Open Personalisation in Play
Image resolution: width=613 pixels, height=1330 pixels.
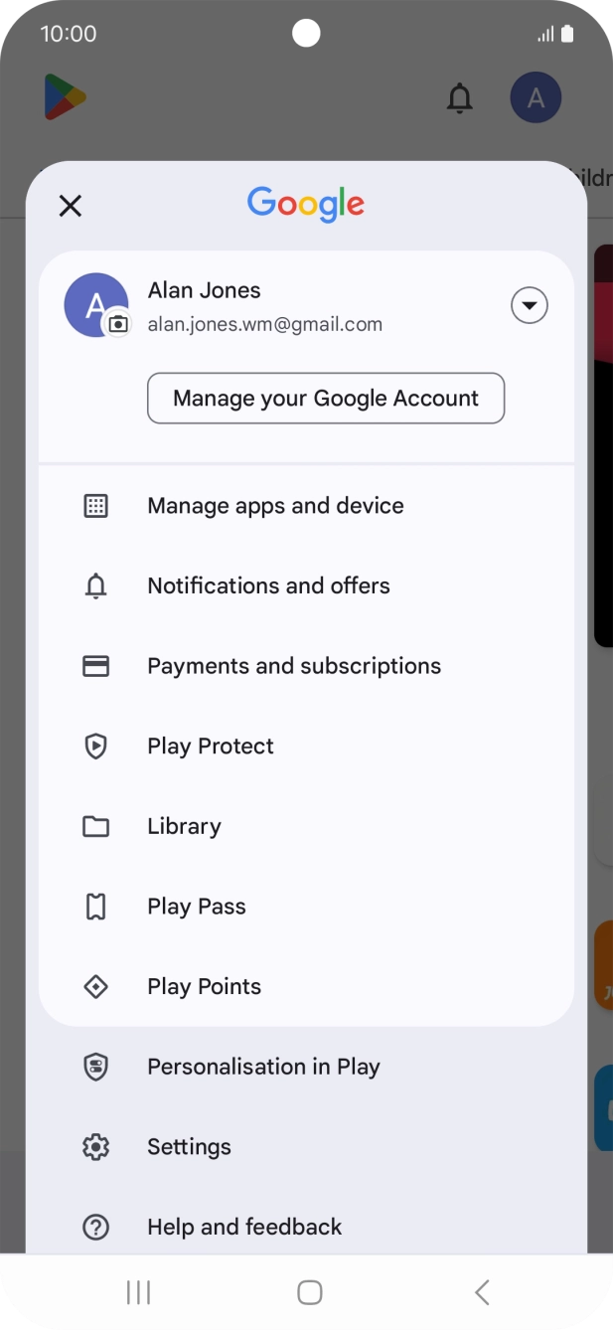(263, 1067)
